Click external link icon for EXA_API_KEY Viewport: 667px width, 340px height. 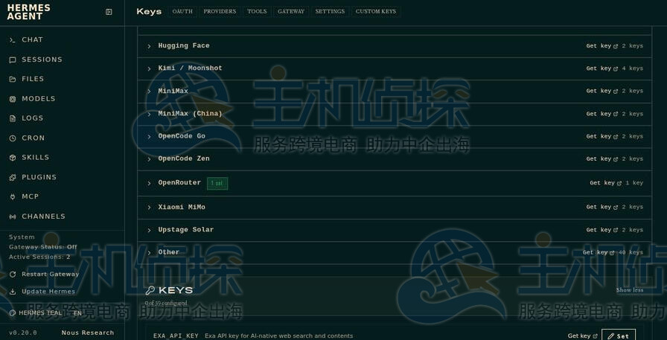(595, 336)
